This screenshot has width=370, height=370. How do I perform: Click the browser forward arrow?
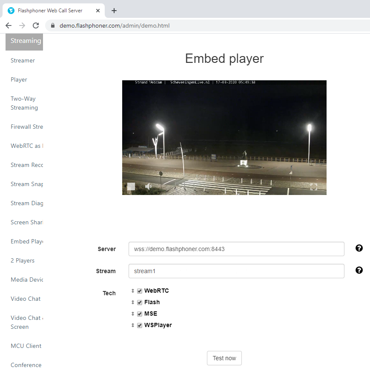coord(22,25)
